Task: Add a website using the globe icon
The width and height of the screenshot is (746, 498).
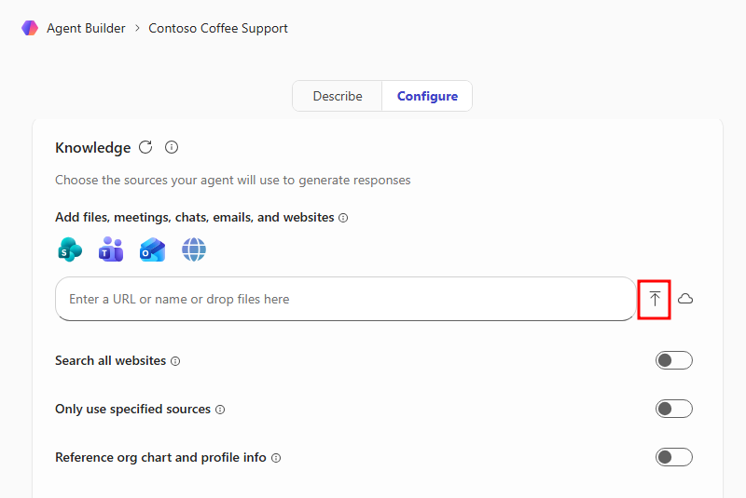Action: click(194, 249)
